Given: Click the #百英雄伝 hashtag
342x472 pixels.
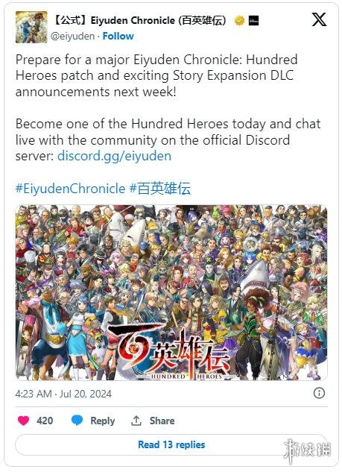Looking at the screenshot, I should tap(160, 189).
